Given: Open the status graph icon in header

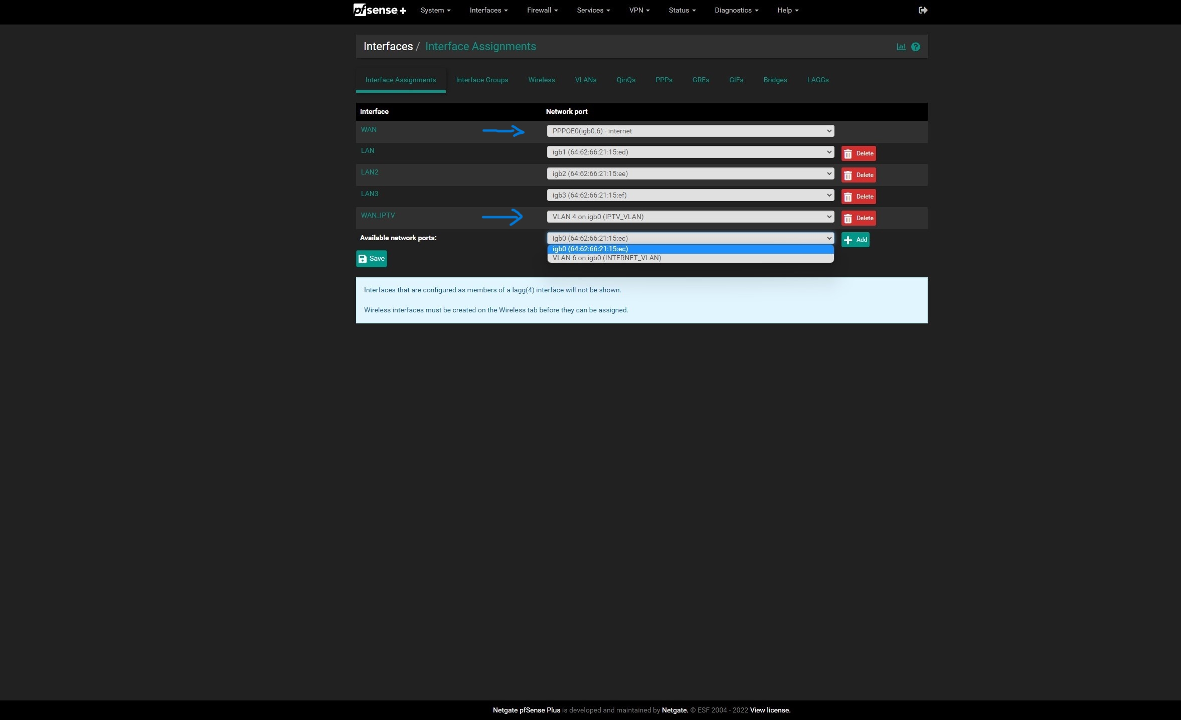Looking at the screenshot, I should (x=901, y=47).
